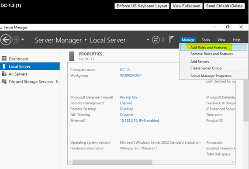Close the Server Manager window
The width and height of the screenshot is (249, 169).
[x=241, y=27]
